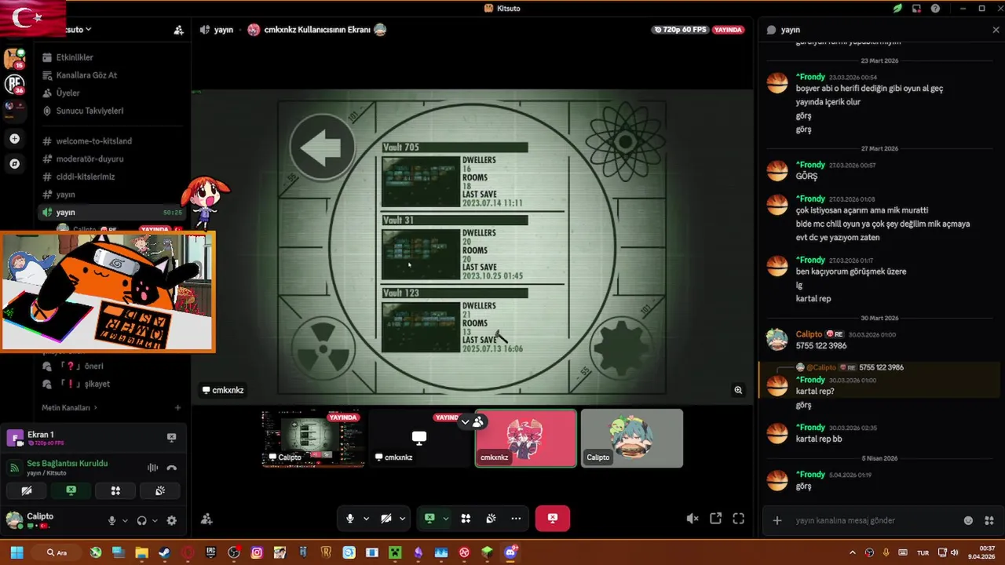
Task: Disconnect from voice using phone icon
Action: point(172,468)
